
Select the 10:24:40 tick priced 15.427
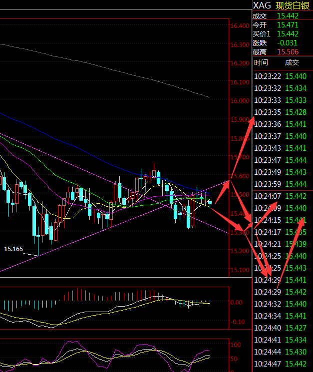coord(283,328)
